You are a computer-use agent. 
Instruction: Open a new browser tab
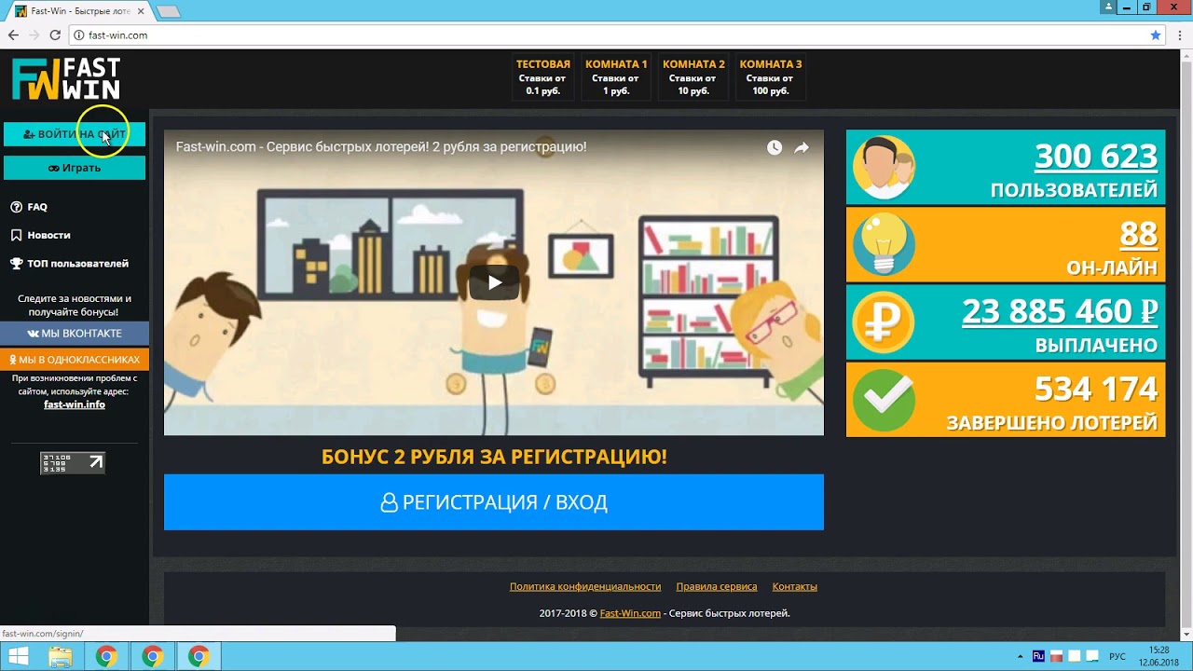coord(168,12)
